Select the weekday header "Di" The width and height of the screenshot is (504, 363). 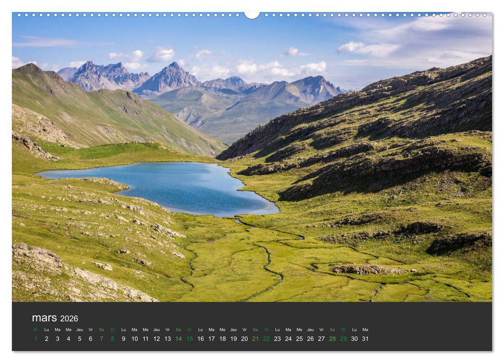[36, 329]
